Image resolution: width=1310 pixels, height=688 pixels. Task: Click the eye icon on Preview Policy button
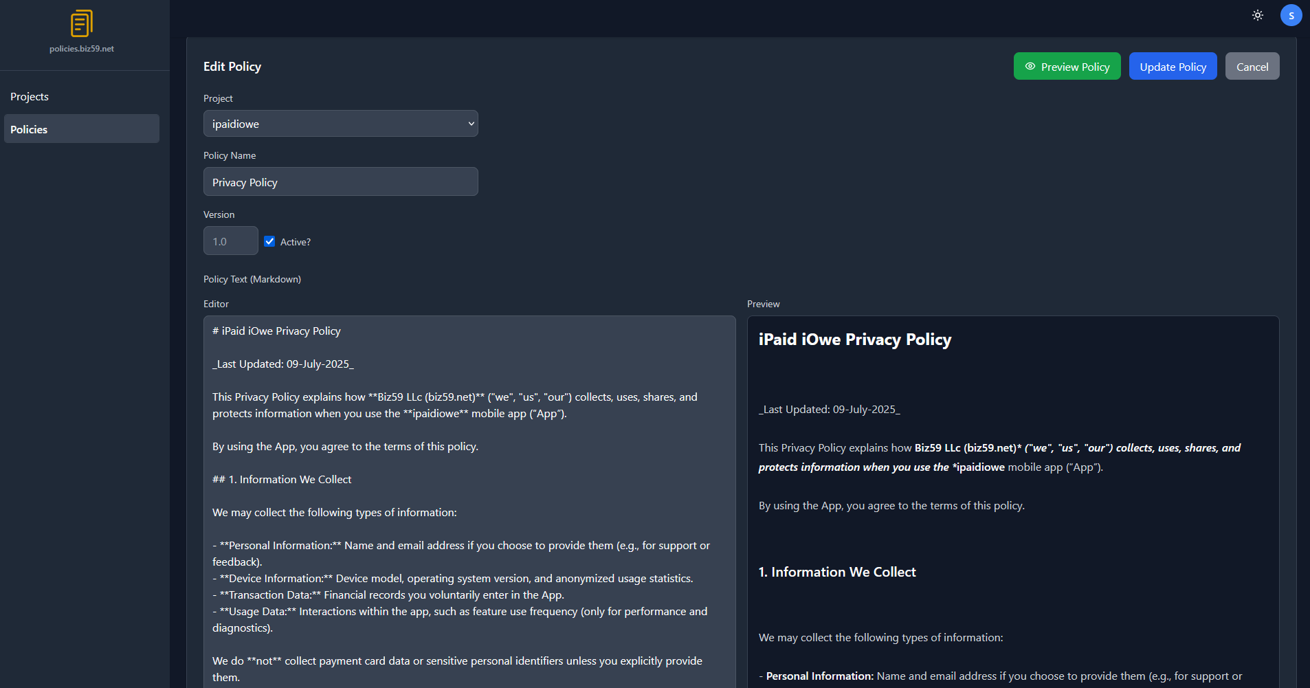pyautogui.click(x=1030, y=66)
